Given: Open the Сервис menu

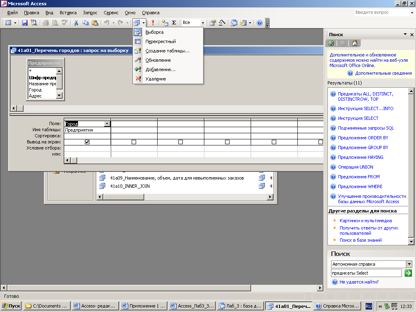Looking at the screenshot, I should tap(111, 13).
